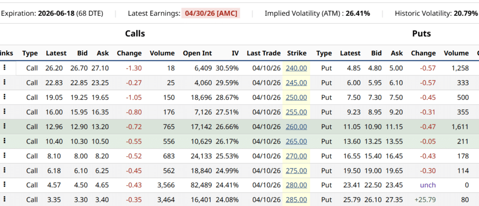Viewport: 479px width, 206px height.
Task: Click the Implied Volatility 26.41% value
Action: [358, 14]
